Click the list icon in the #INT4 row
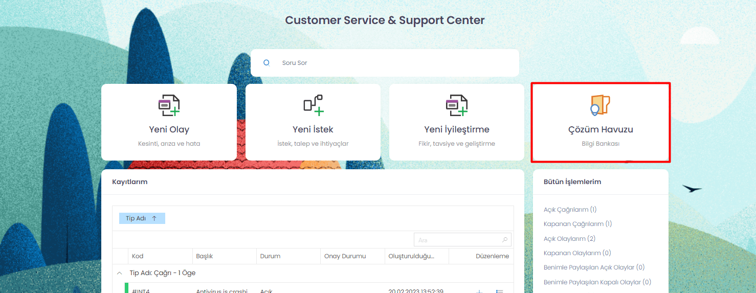This screenshot has width=756, height=293. click(x=500, y=291)
